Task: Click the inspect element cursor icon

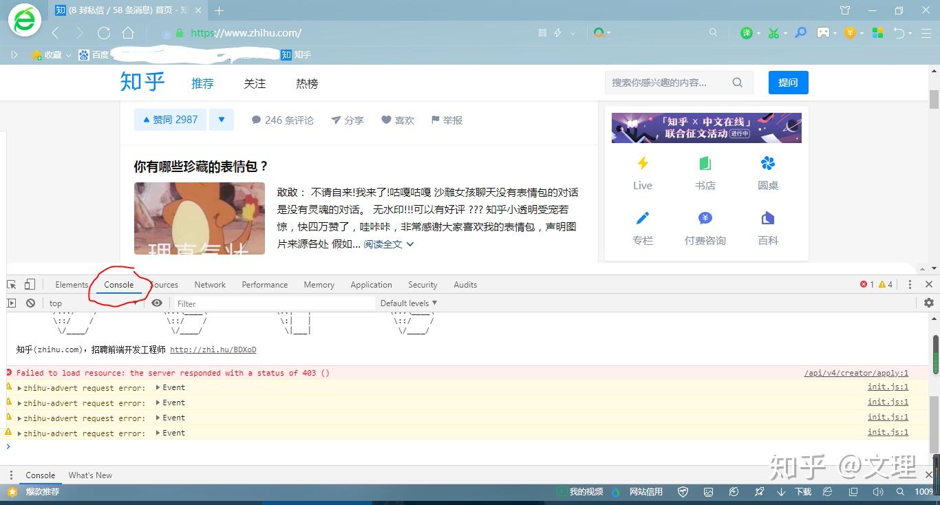Action: click(x=12, y=284)
